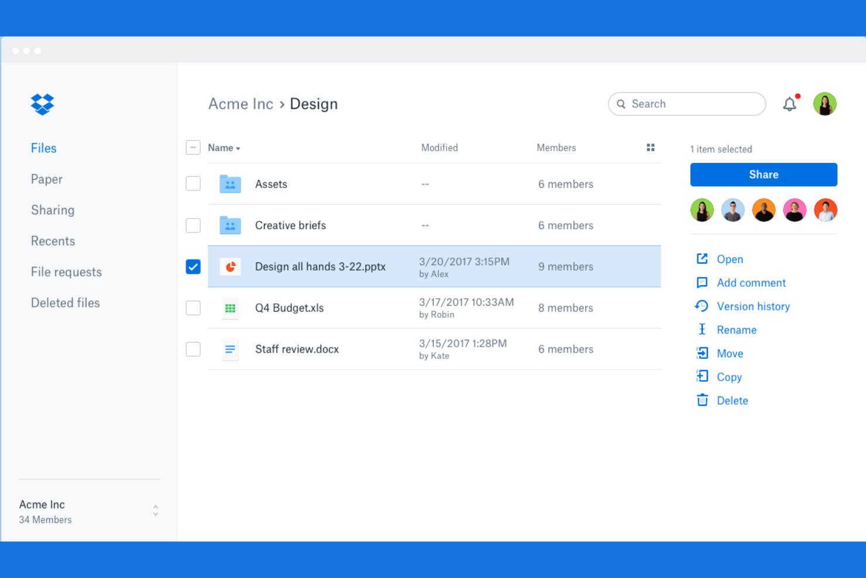
Task: Click the Move icon in right panel
Action: pos(702,353)
